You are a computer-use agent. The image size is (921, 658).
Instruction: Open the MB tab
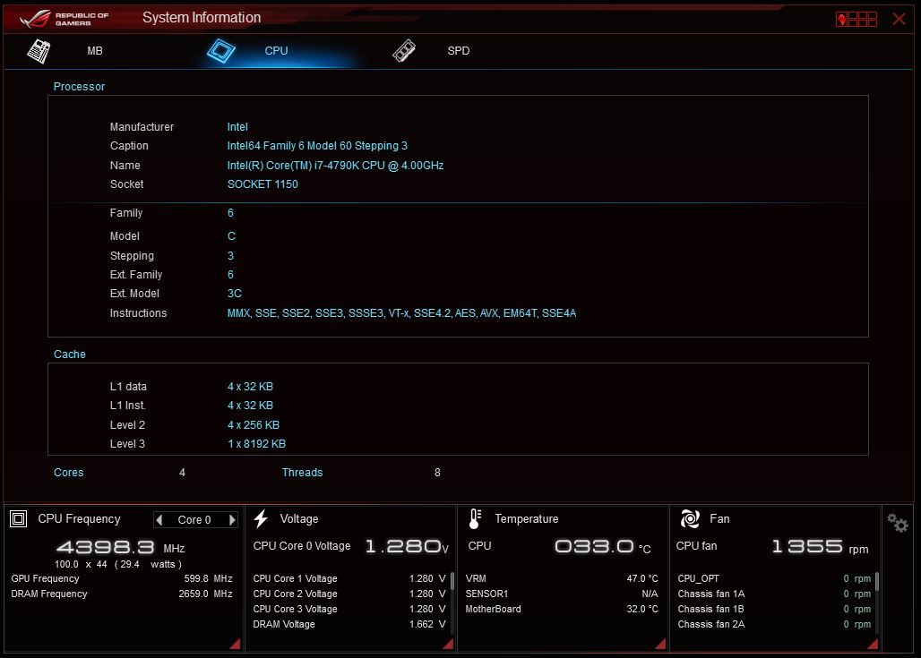point(95,51)
